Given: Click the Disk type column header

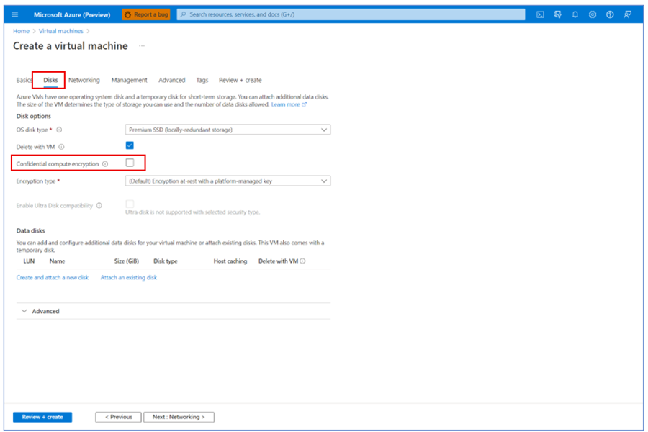Looking at the screenshot, I should click(166, 261).
